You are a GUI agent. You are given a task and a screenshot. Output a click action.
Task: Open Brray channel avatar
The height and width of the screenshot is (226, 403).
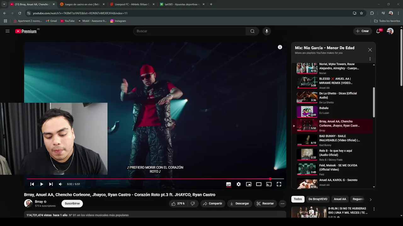coord(28,203)
